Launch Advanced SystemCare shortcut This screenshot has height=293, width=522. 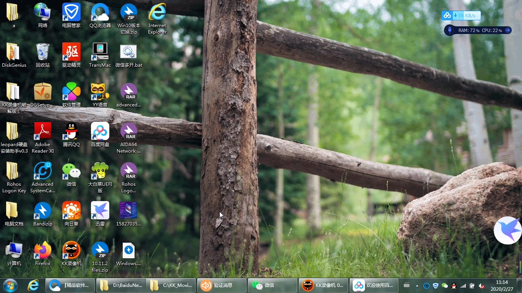pyautogui.click(x=43, y=177)
